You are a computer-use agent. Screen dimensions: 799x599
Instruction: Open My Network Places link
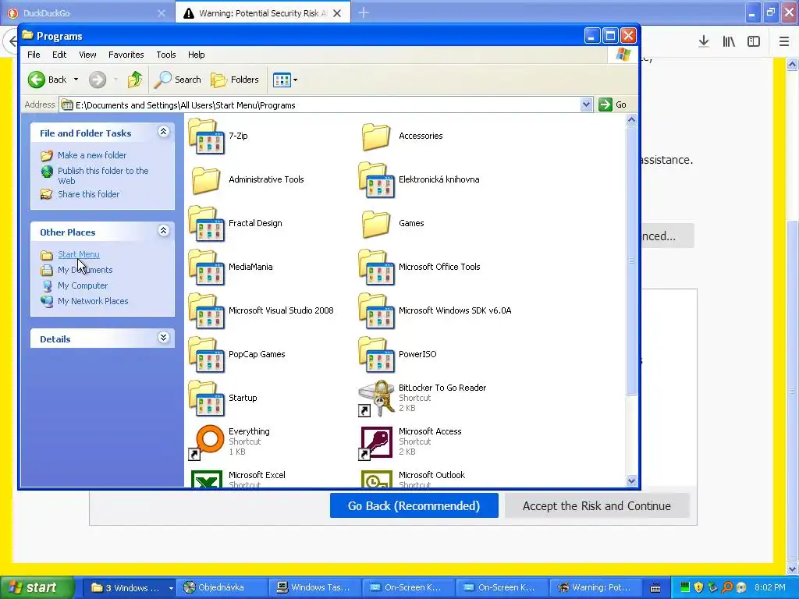pos(93,302)
